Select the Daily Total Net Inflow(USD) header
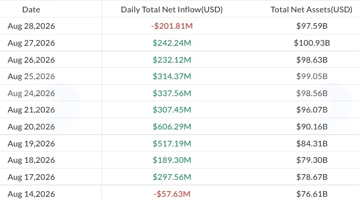The height and width of the screenshot is (205, 359). pyautogui.click(x=172, y=10)
